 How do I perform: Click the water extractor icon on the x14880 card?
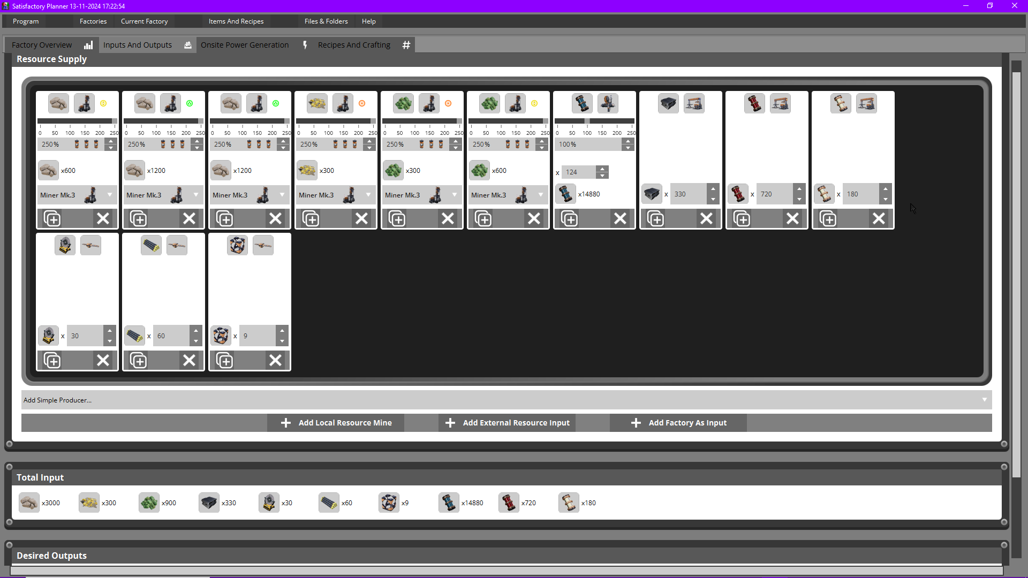608,103
